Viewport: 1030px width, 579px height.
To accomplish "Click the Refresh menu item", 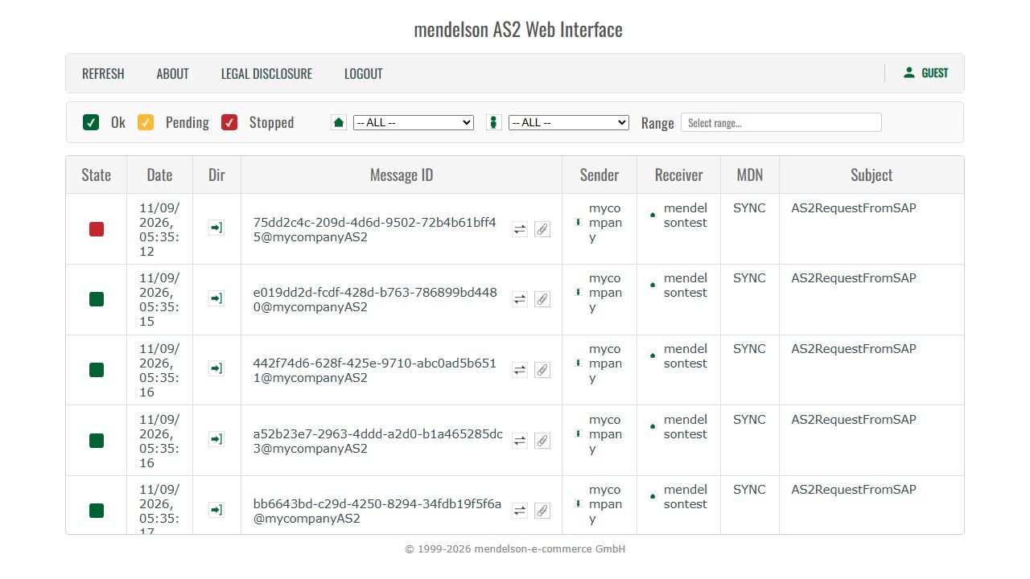I will [x=103, y=73].
